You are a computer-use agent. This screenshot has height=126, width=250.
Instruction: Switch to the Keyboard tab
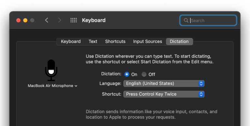71,41
